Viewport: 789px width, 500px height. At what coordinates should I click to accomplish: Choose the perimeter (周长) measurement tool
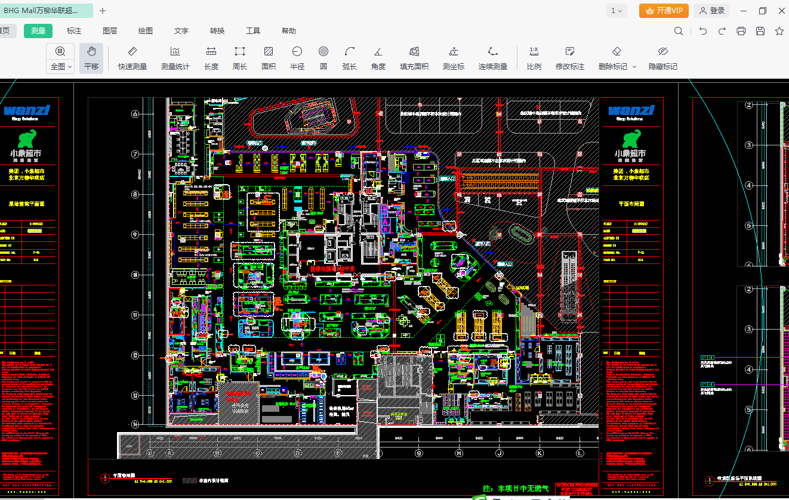point(239,58)
